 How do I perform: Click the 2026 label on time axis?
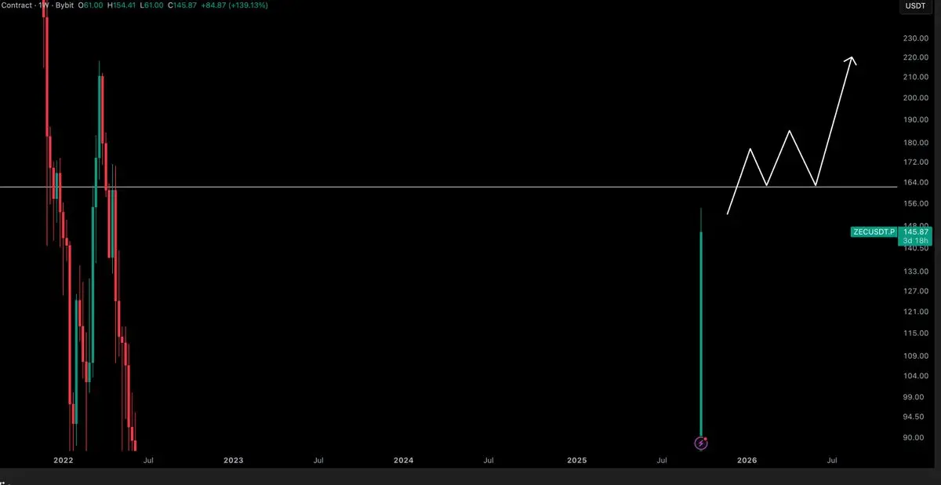pos(747,461)
